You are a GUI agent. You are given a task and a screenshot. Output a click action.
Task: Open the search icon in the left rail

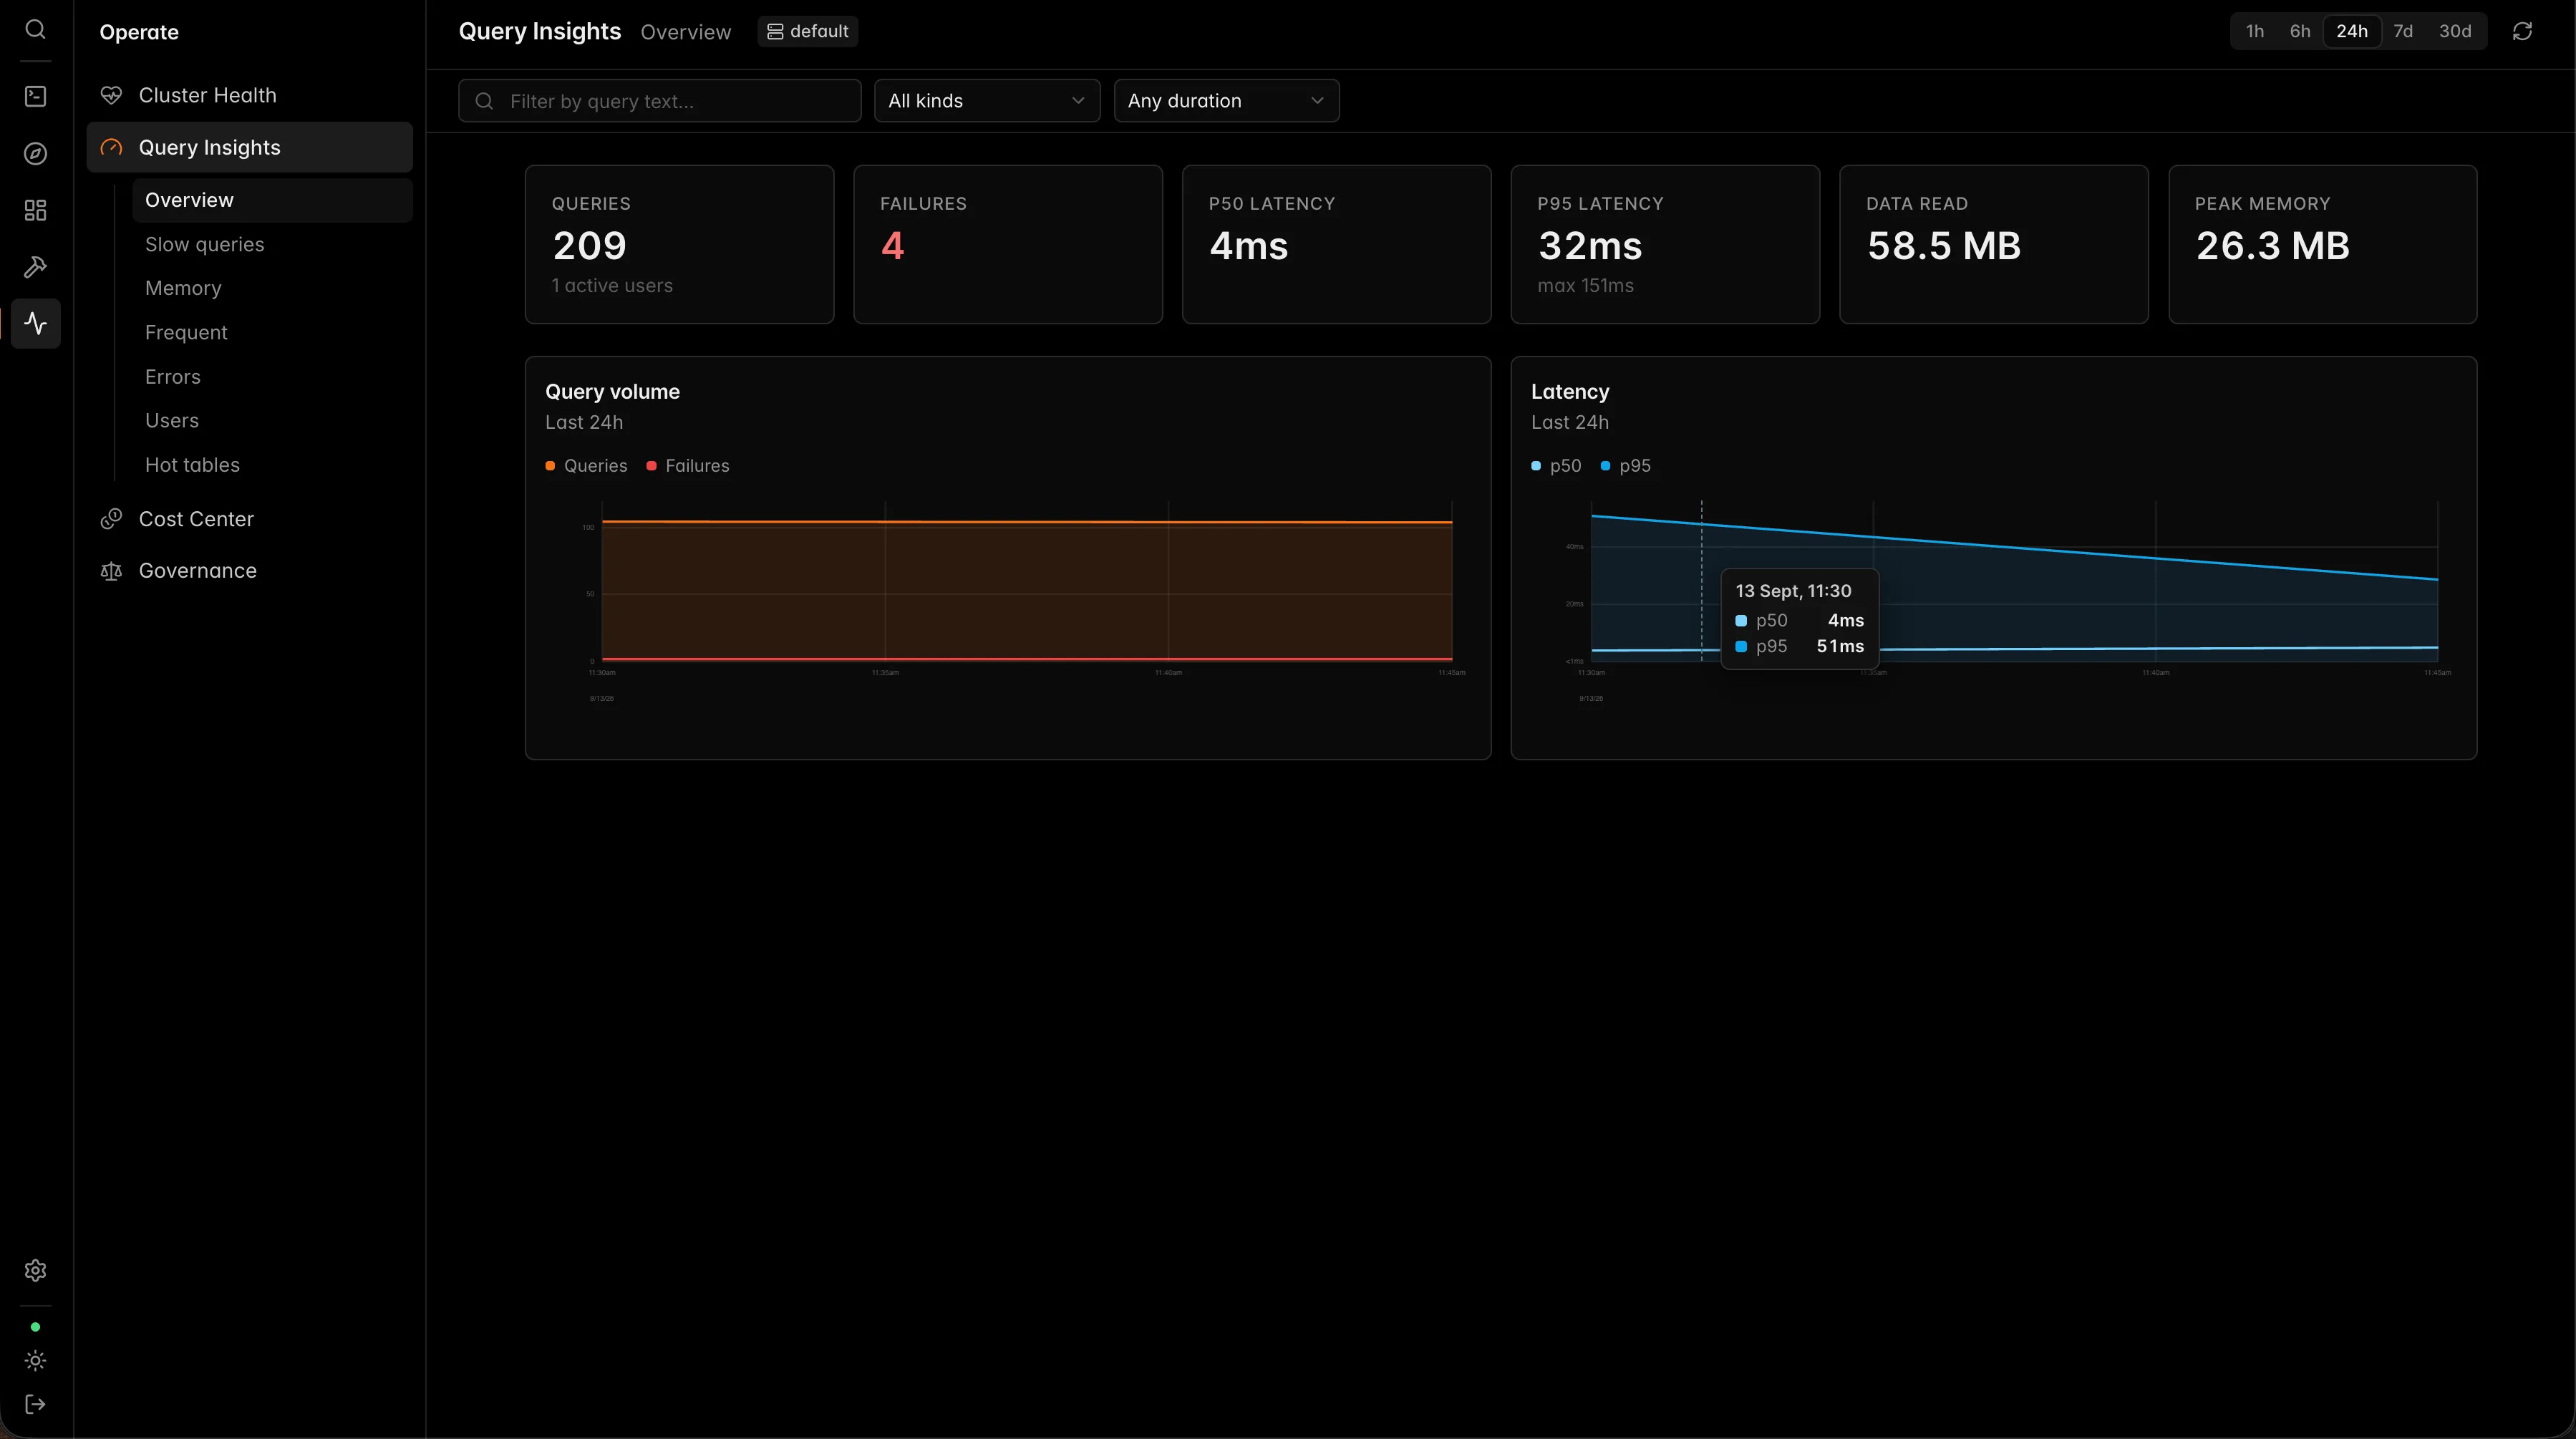35,29
